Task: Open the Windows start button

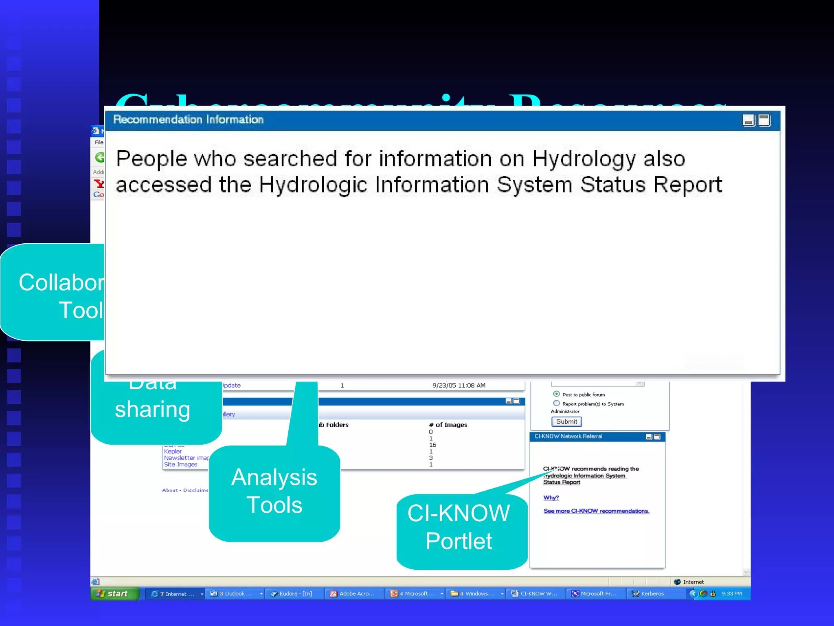Action: (114, 594)
